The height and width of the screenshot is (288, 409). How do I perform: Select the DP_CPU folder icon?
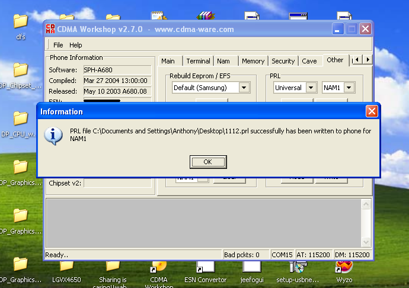(20, 119)
